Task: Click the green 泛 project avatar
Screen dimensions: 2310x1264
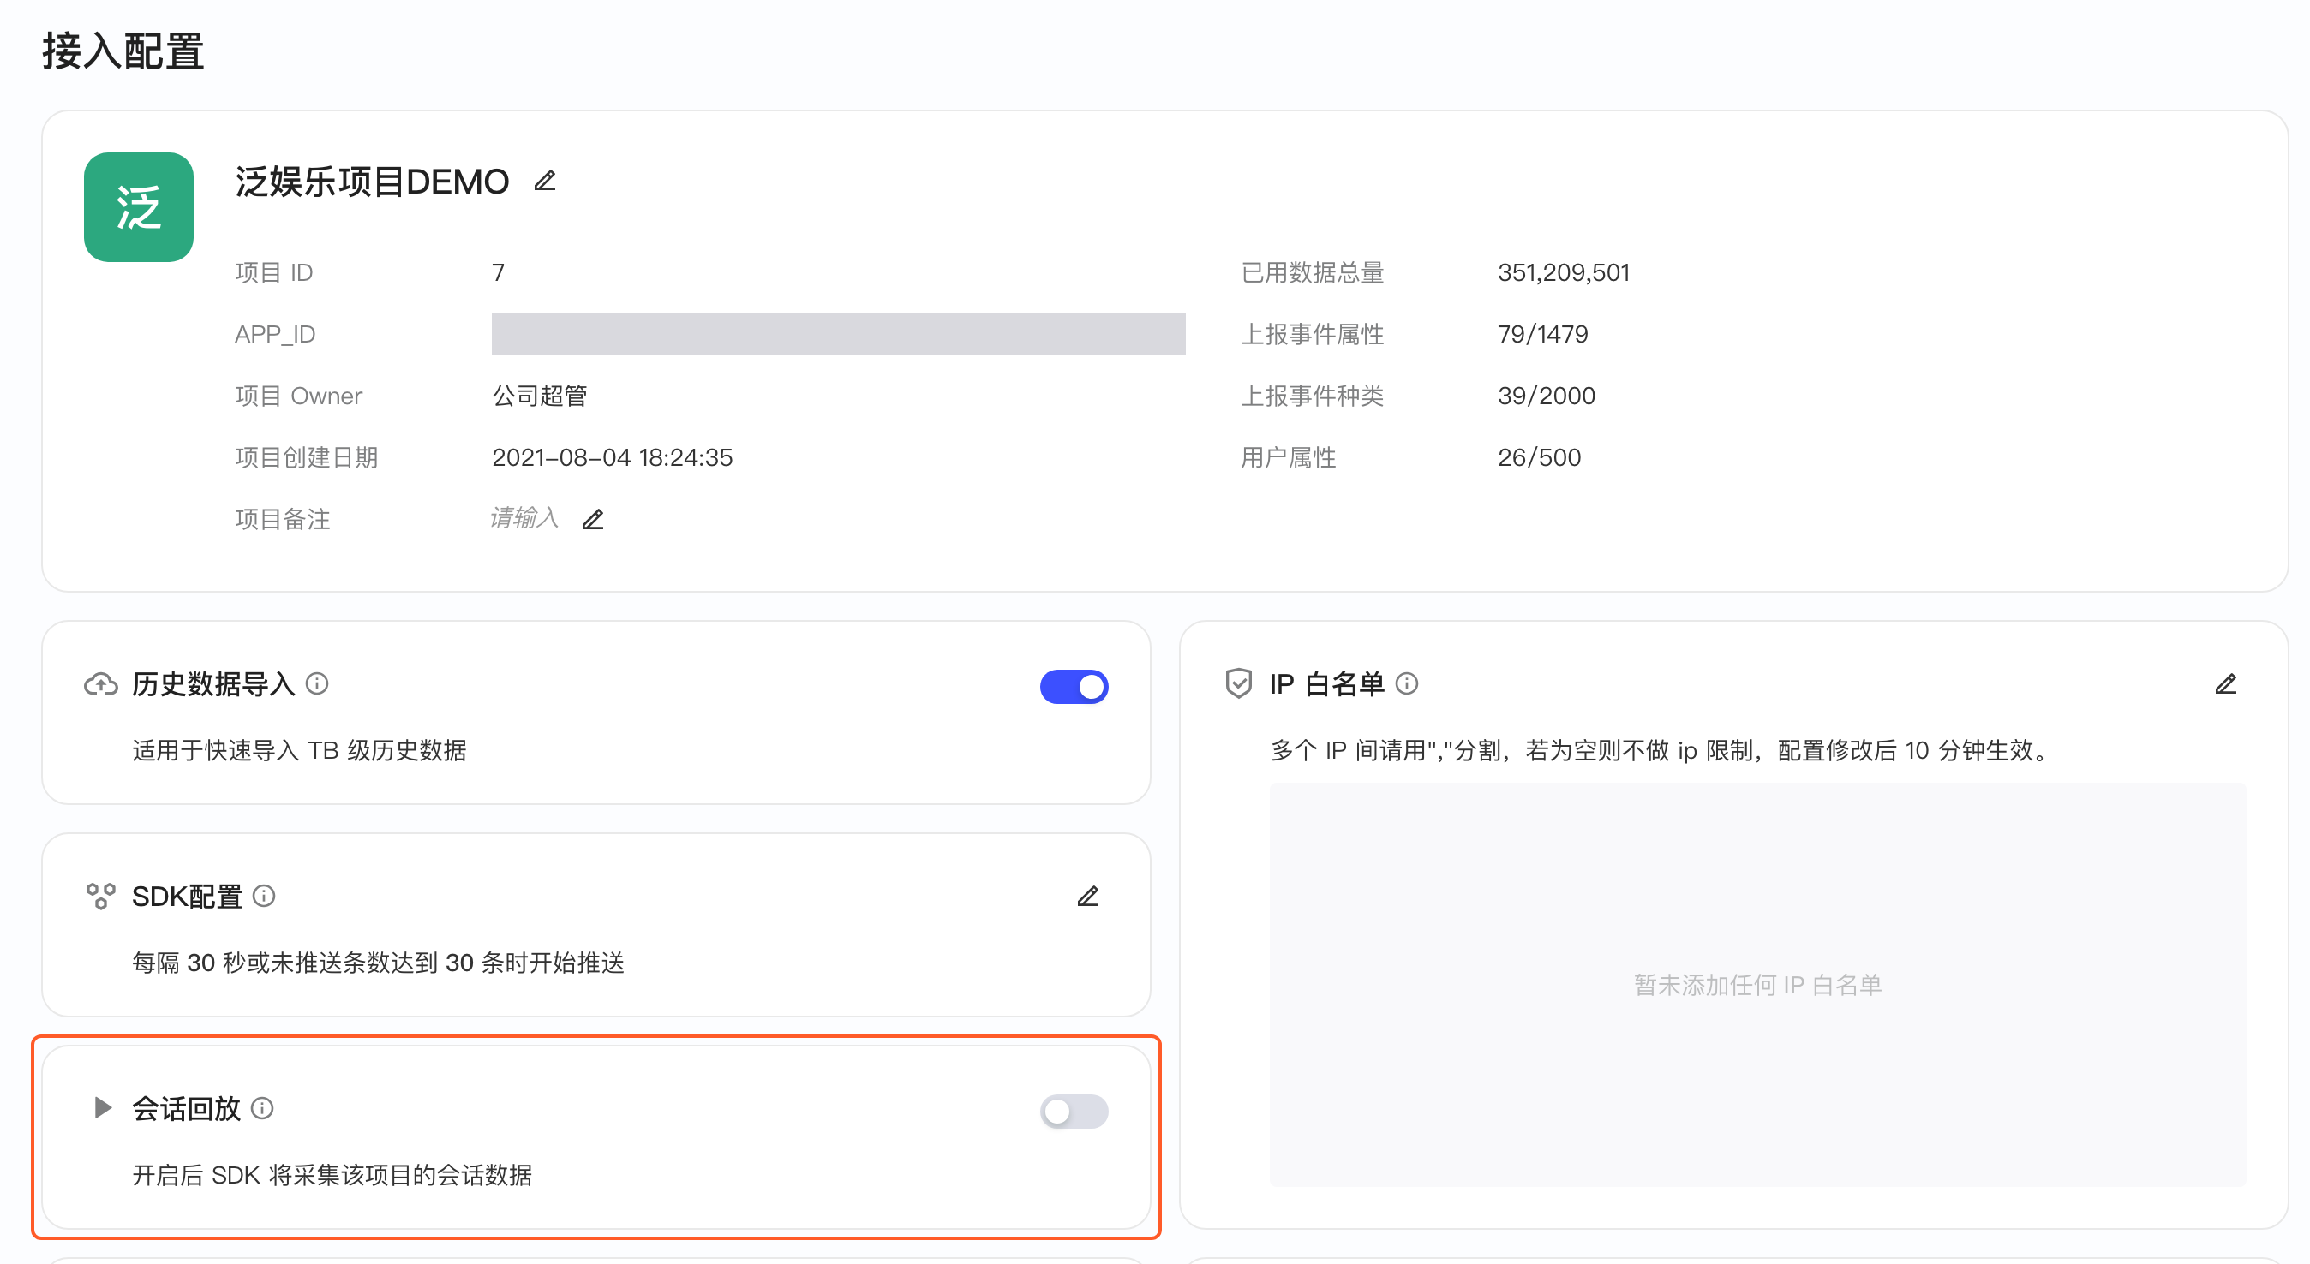Action: tap(139, 207)
